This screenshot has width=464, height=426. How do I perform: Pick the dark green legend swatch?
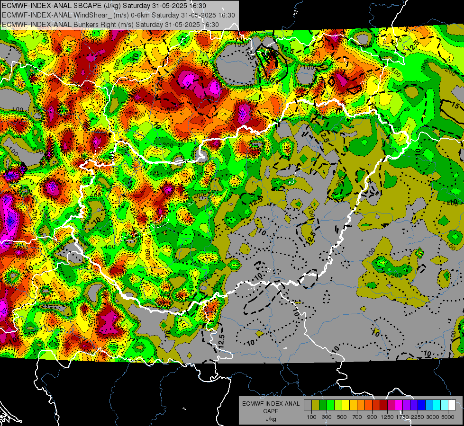pyautogui.click(x=323, y=405)
